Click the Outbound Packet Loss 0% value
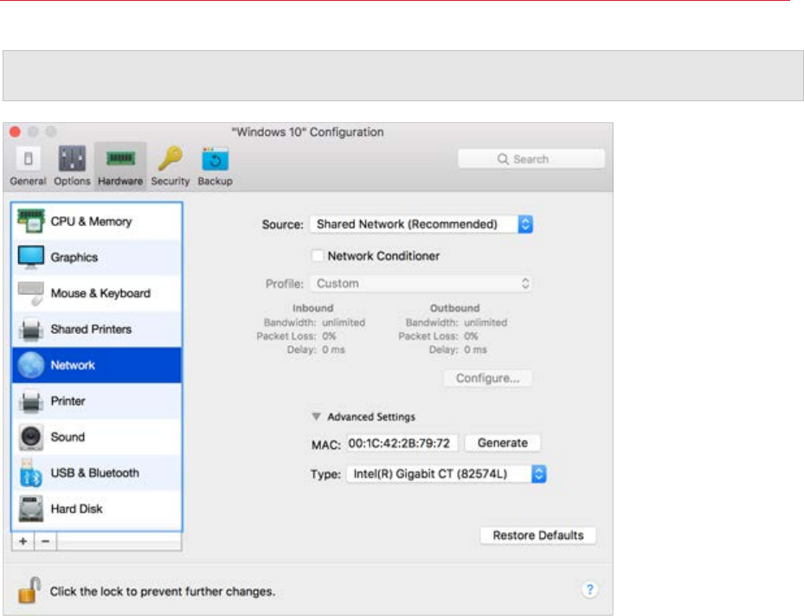The image size is (804, 616). [x=471, y=337]
